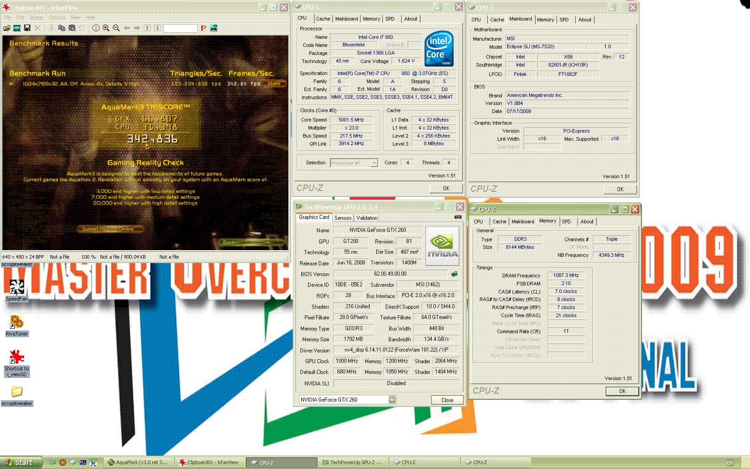Click the Core Speed value 5001.5 MHz
This screenshot has height=469, width=750.
[x=351, y=120]
